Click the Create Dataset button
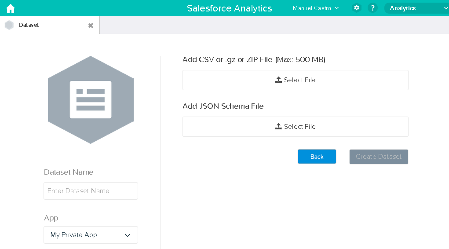449x249 pixels. (x=379, y=157)
